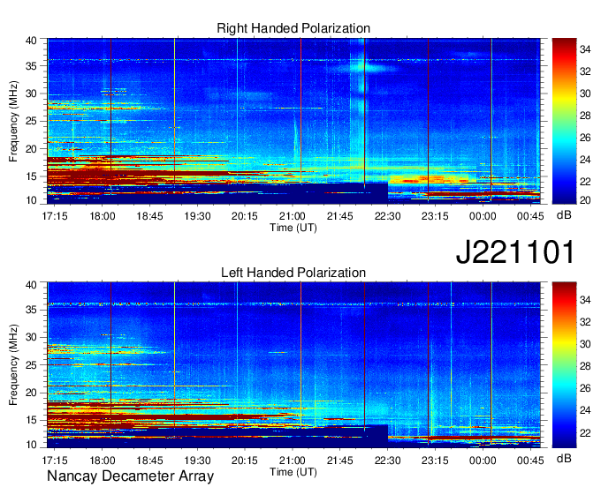Click the 21:45 tick on the Right Handed time axis
This screenshot has height=487, width=601.
pos(340,216)
